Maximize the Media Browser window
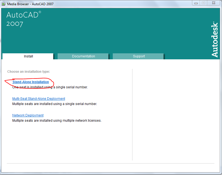The width and height of the screenshot is (222, 175). click(x=203, y=3)
